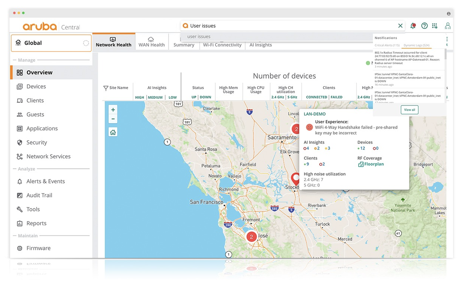
Task: Click the High Mem Usage column header
Action: click(228, 90)
